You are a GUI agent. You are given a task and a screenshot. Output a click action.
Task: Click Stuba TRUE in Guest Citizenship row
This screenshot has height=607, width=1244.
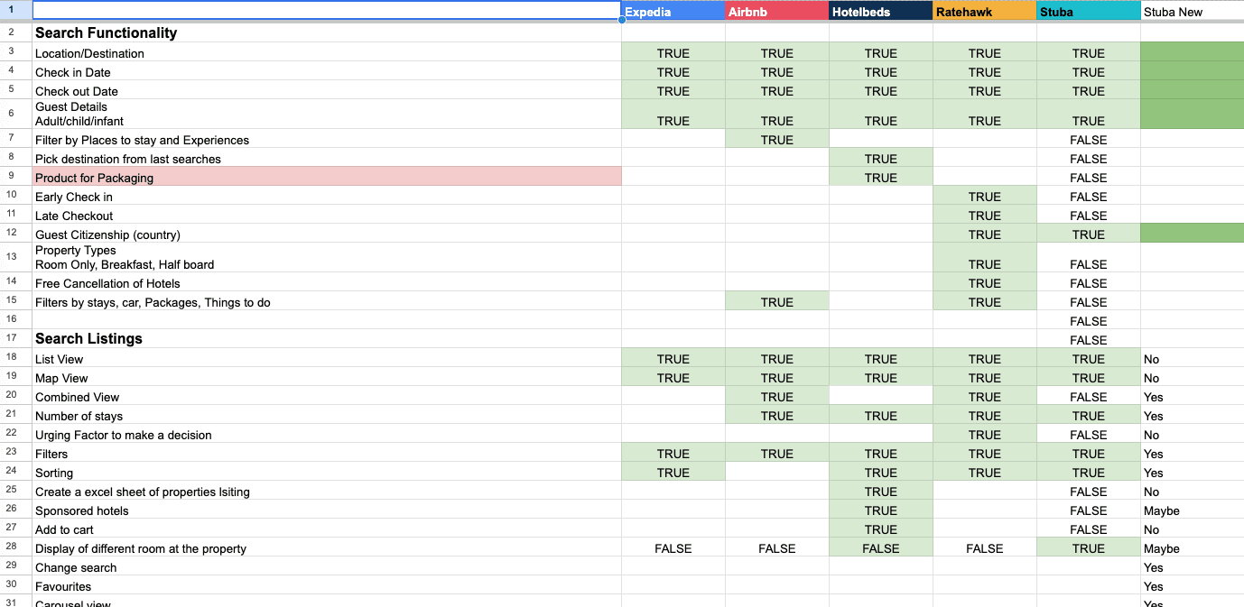click(x=1089, y=234)
